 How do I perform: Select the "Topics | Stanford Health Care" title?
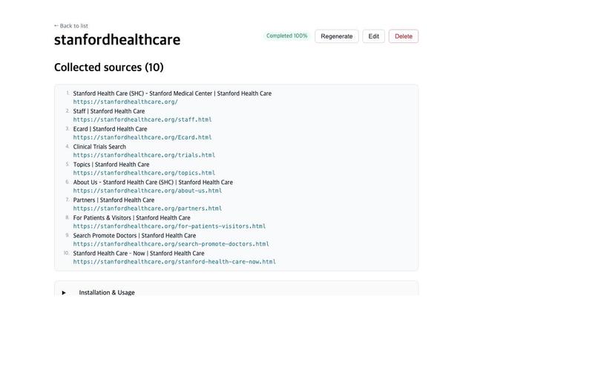tap(111, 165)
